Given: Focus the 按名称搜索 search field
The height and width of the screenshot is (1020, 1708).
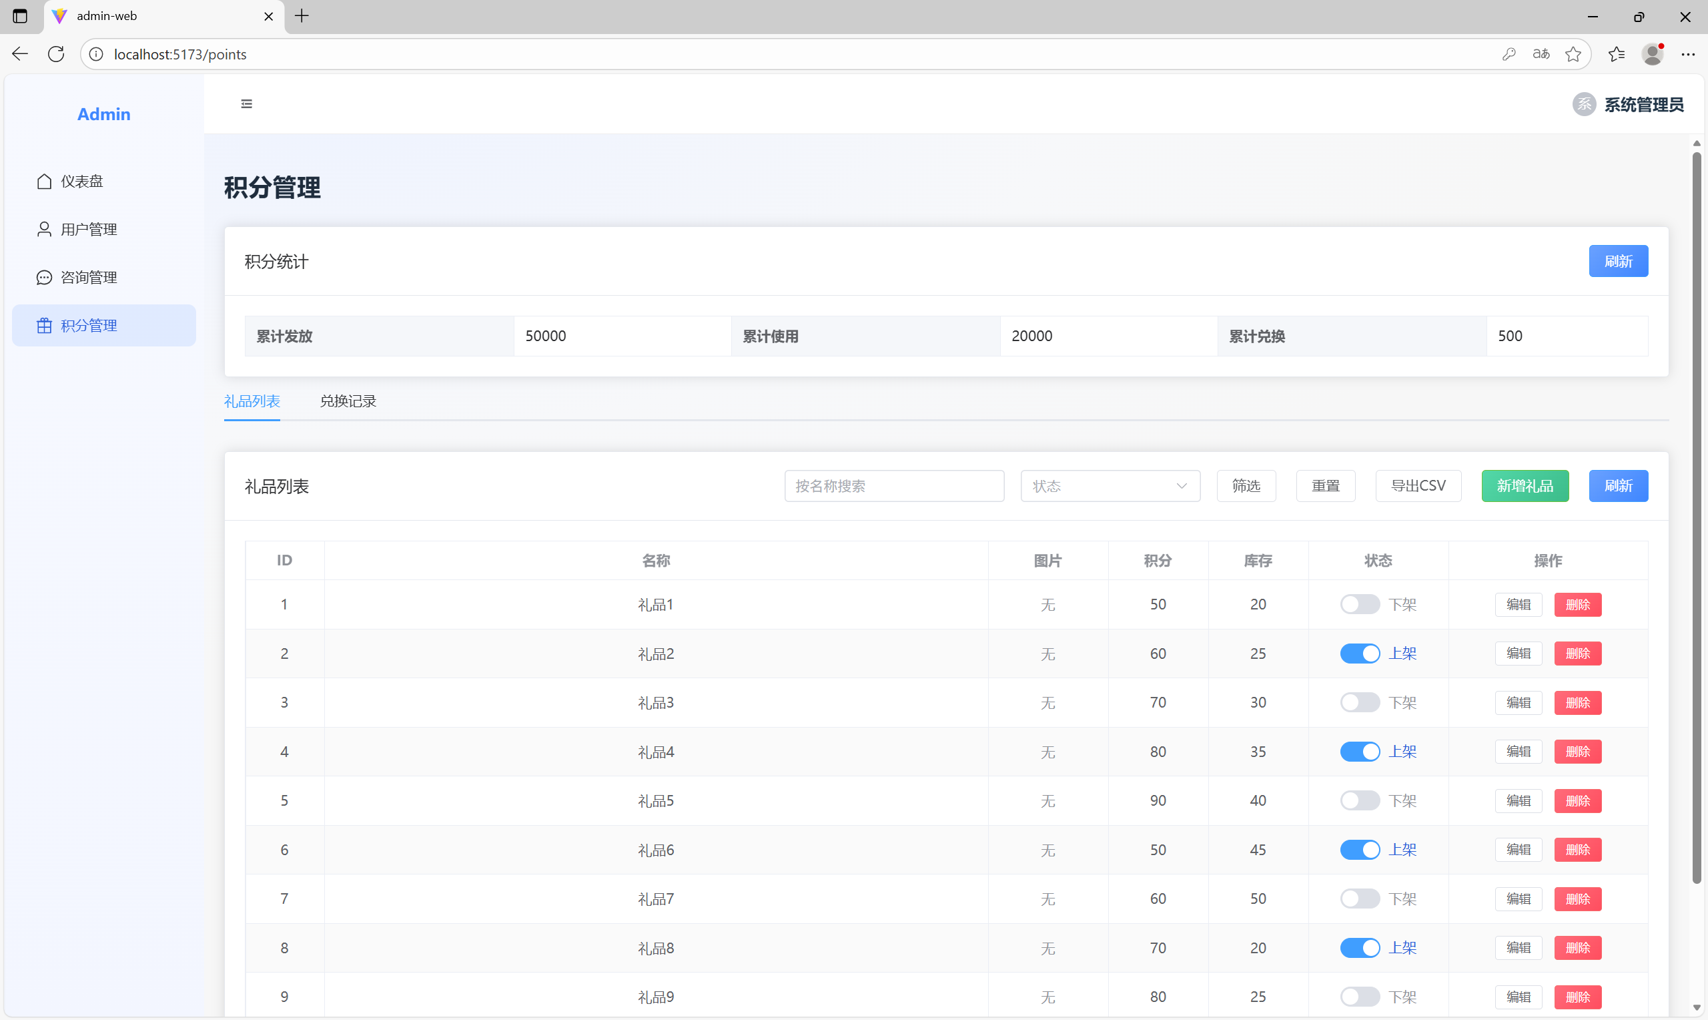Looking at the screenshot, I should (893, 486).
